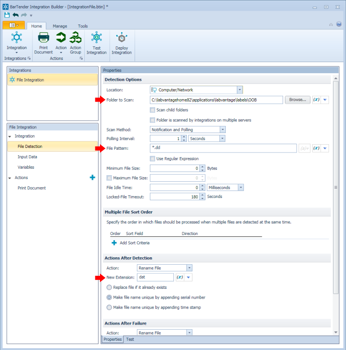Open the help icon in ribbon corner

[x=339, y=24]
